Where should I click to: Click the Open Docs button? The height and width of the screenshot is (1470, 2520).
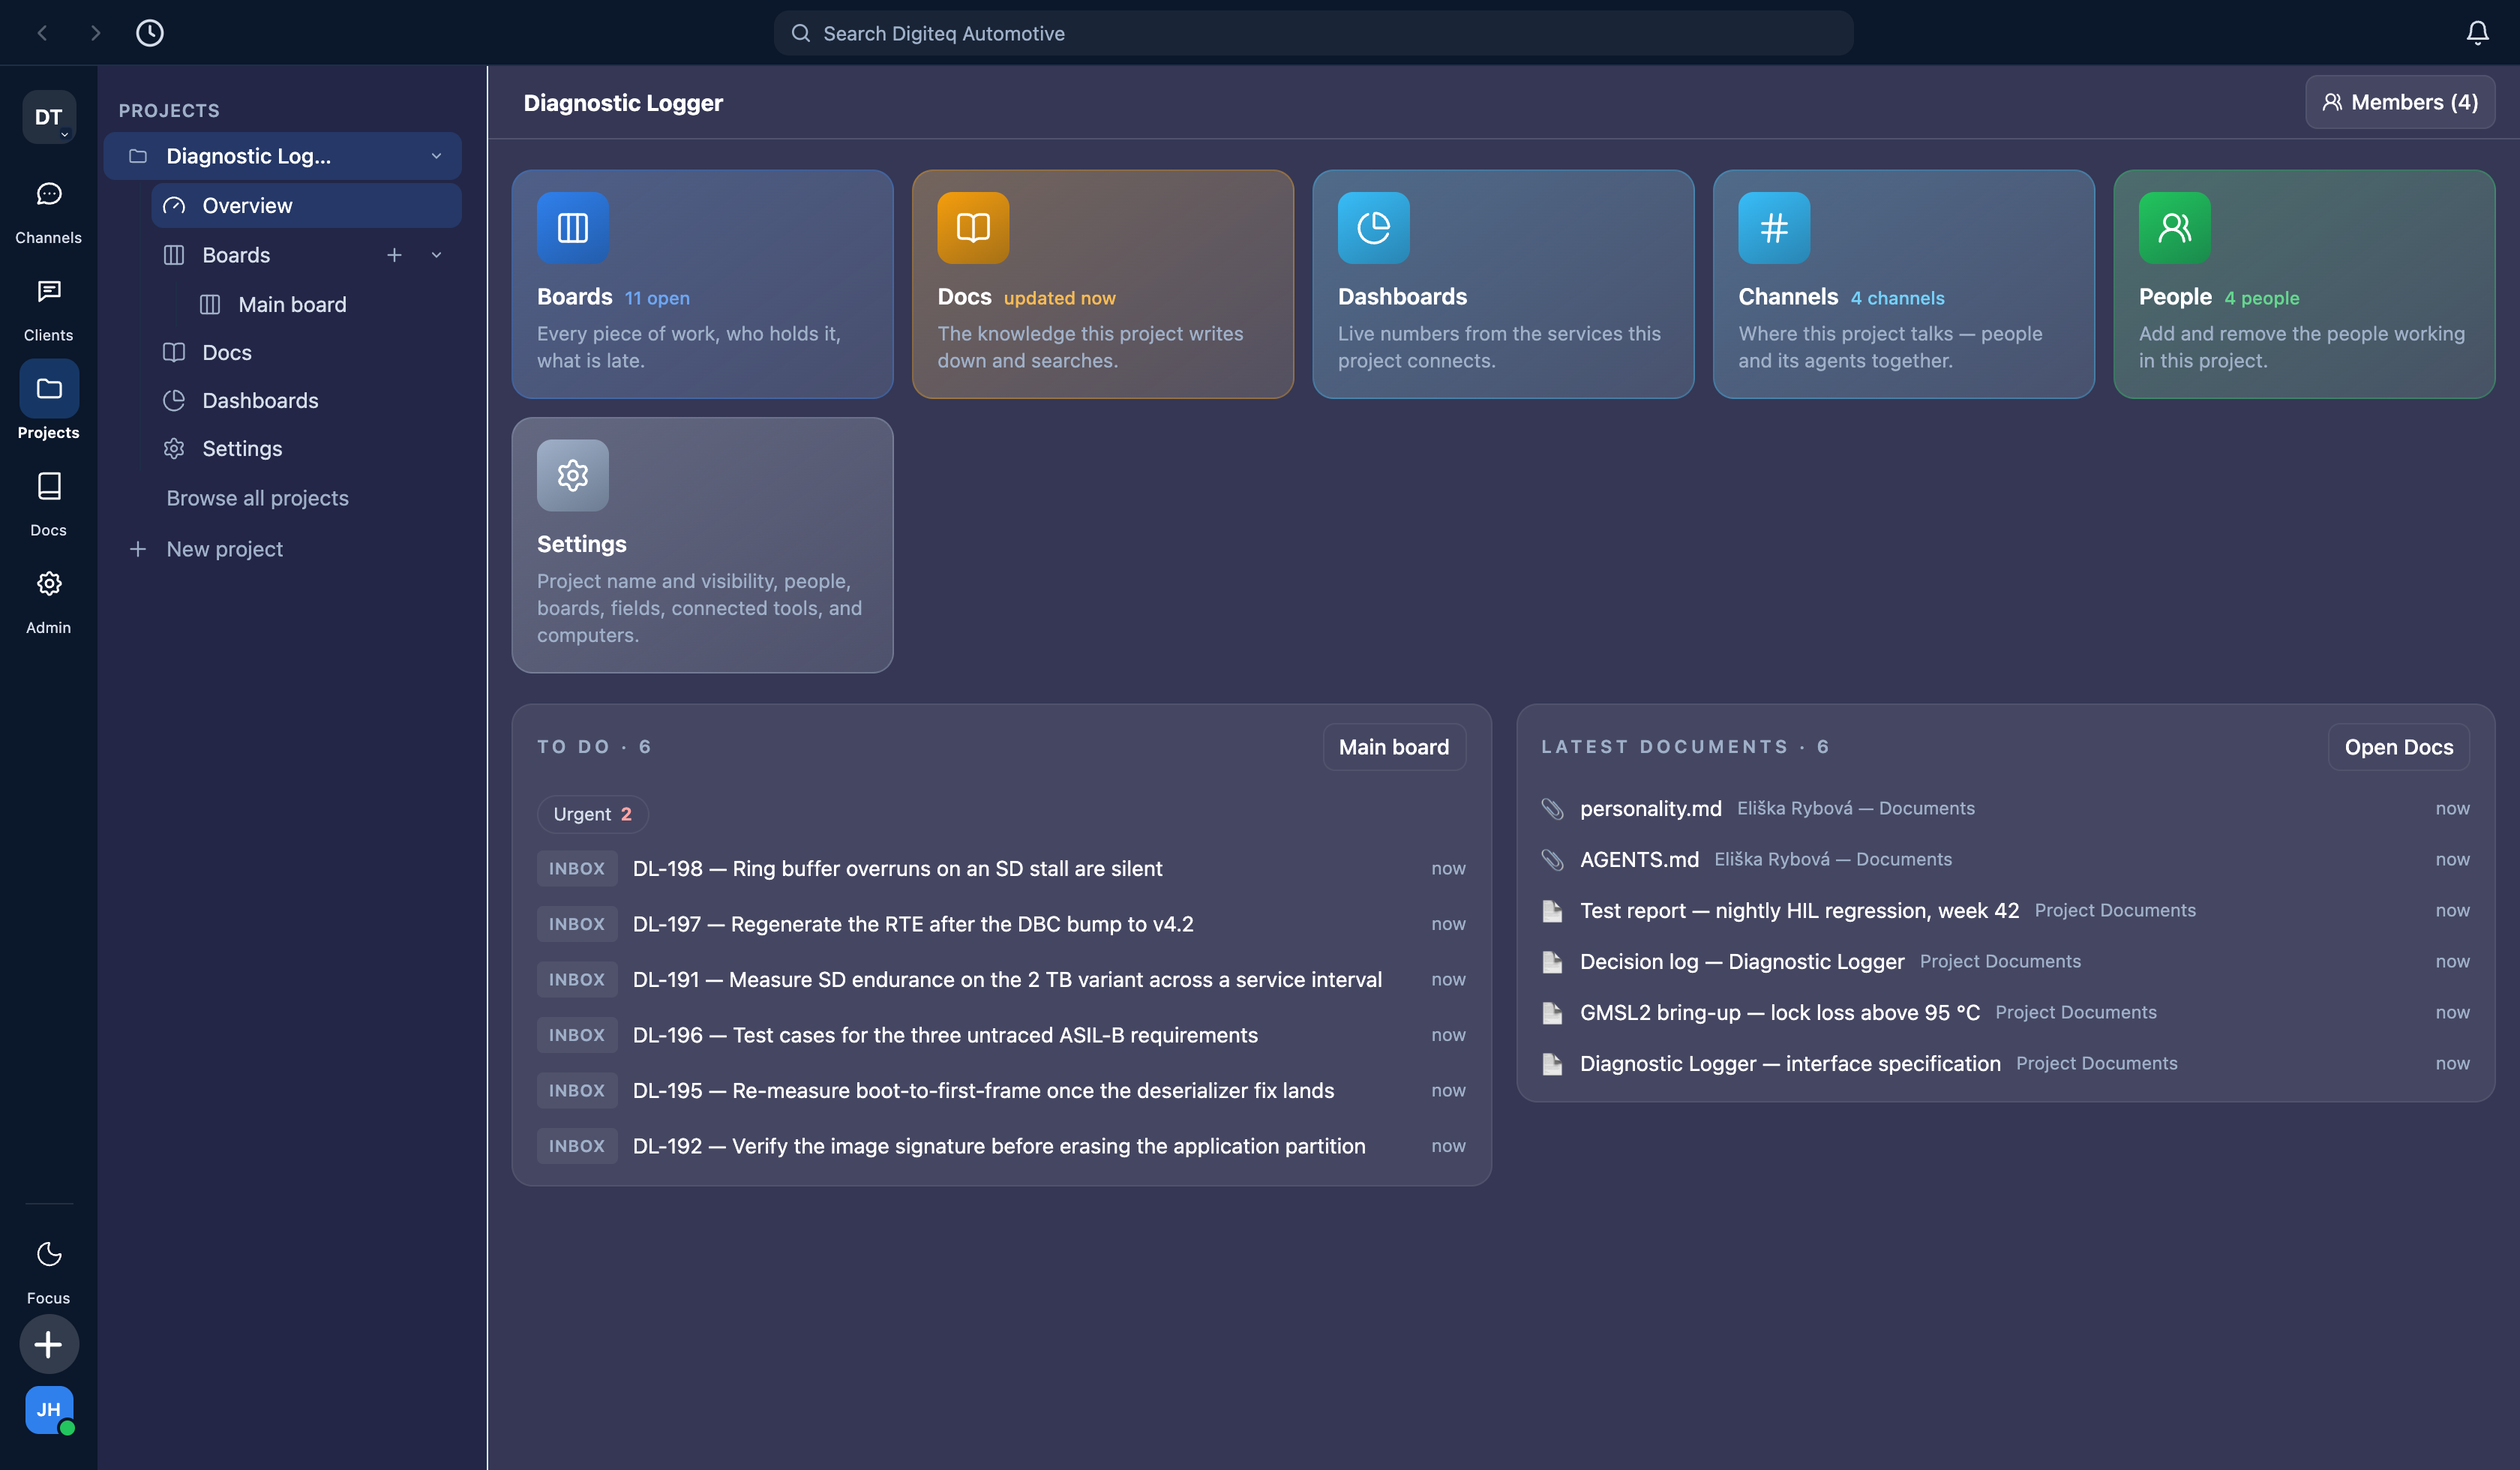pos(2398,747)
